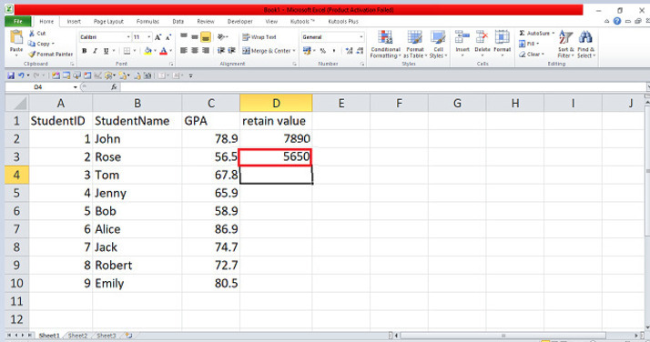Switch to Sheet2 worksheet tab

point(77,336)
